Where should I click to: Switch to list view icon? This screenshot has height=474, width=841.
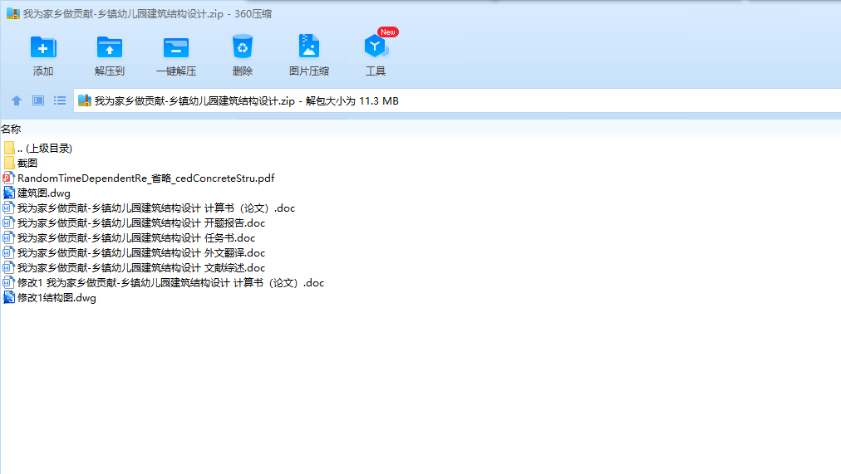[x=60, y=100]
